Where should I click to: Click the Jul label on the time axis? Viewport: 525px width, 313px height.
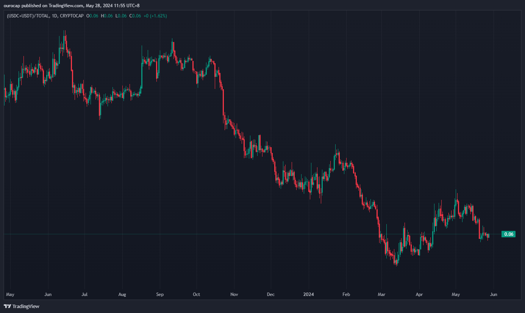(x=84, y=294)
